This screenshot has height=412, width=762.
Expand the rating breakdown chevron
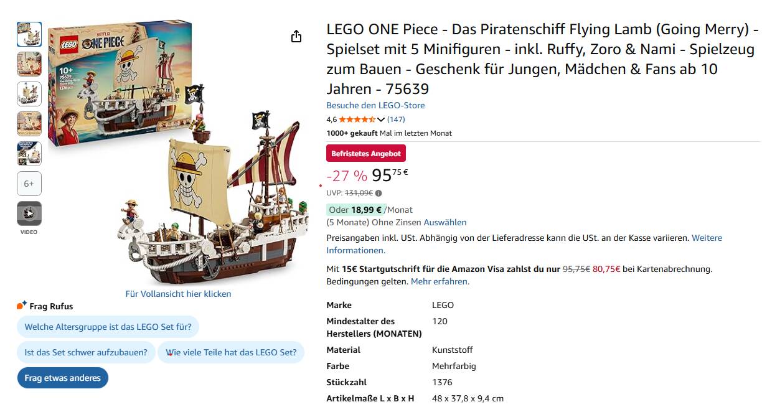click(381, 119)
